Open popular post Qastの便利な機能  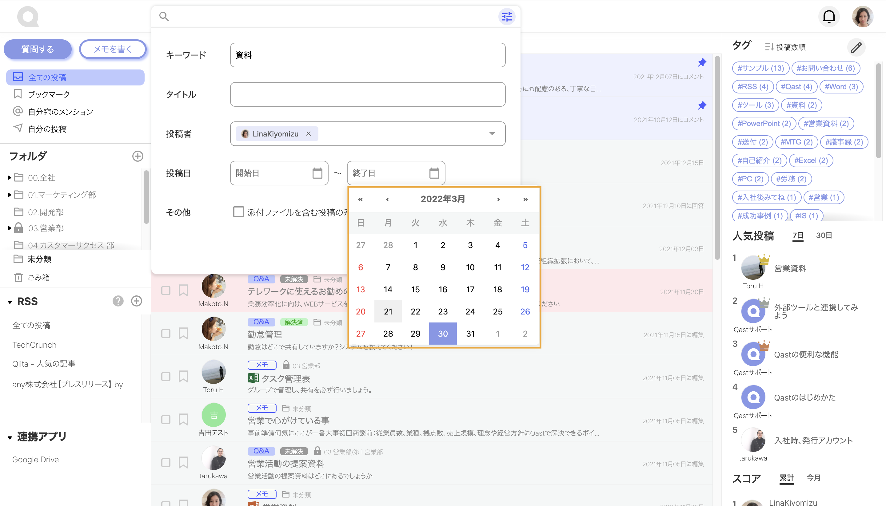806,354
